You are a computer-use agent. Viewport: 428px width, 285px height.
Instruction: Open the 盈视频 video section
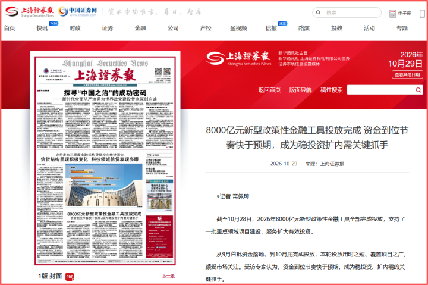coord(238,28)
